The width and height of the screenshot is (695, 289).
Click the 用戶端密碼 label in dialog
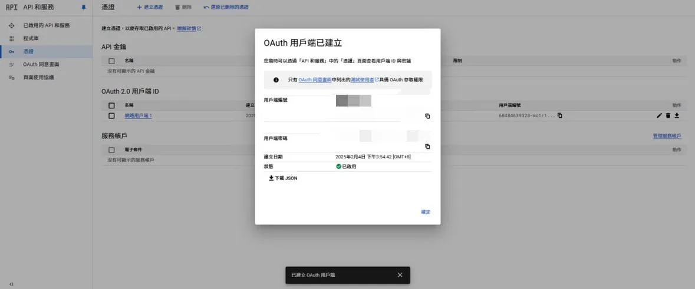coord(275,138)
